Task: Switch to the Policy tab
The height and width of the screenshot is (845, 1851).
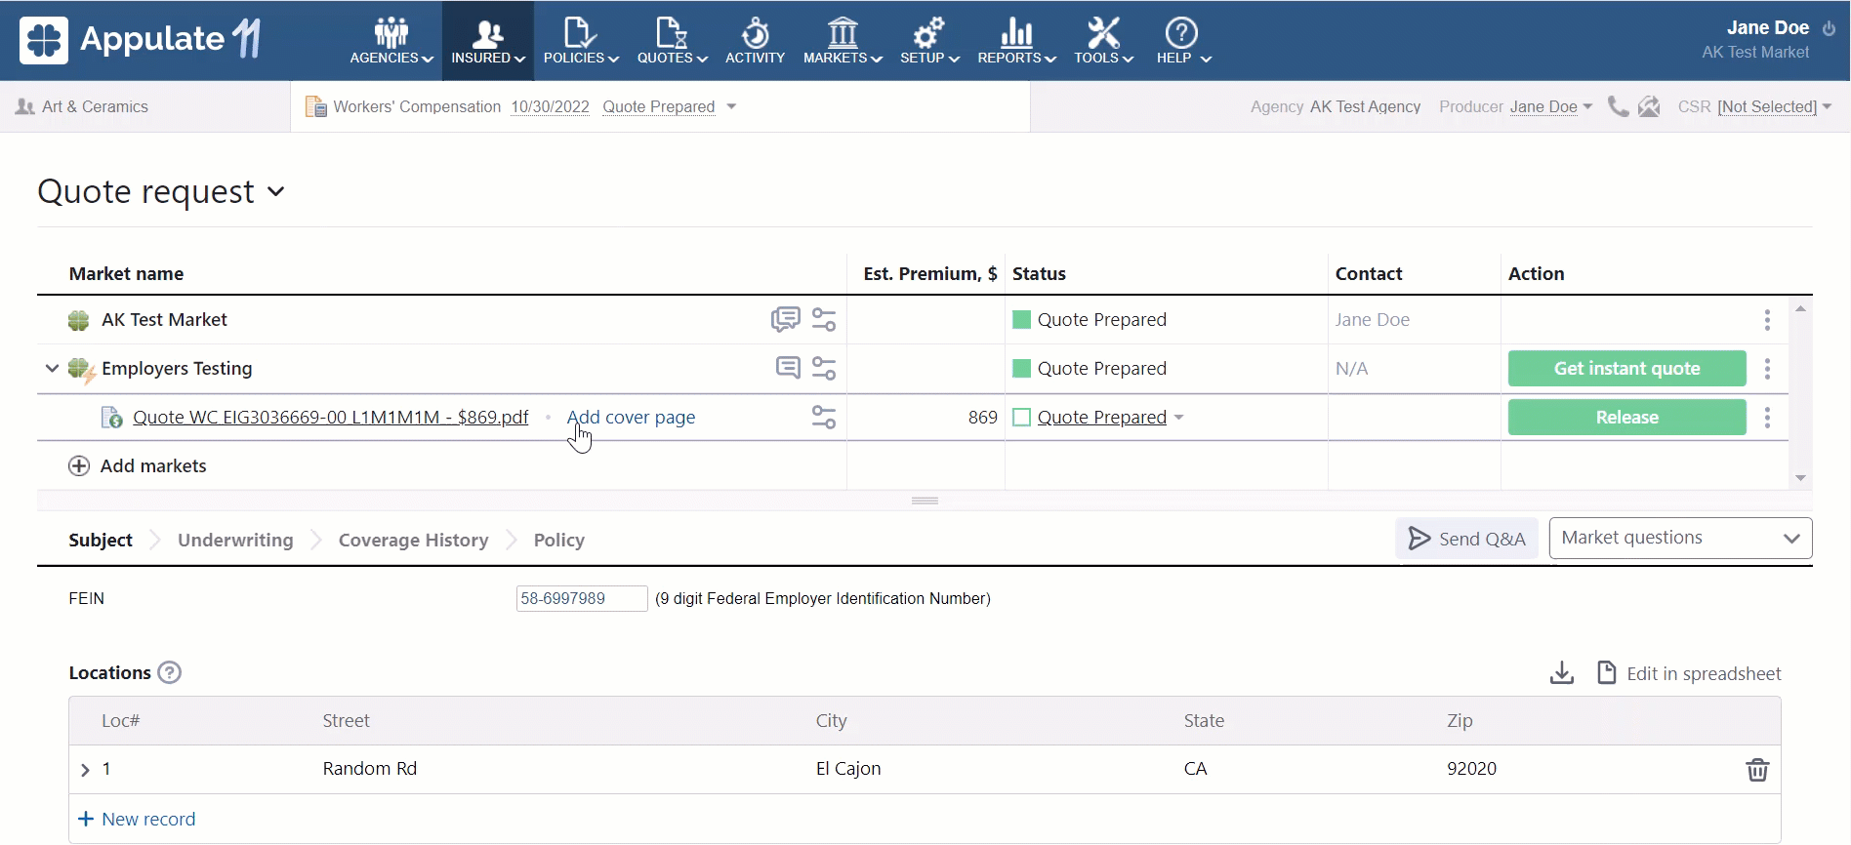Action: (558, 540)
